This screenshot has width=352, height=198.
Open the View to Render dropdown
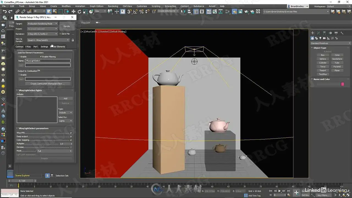48,40
